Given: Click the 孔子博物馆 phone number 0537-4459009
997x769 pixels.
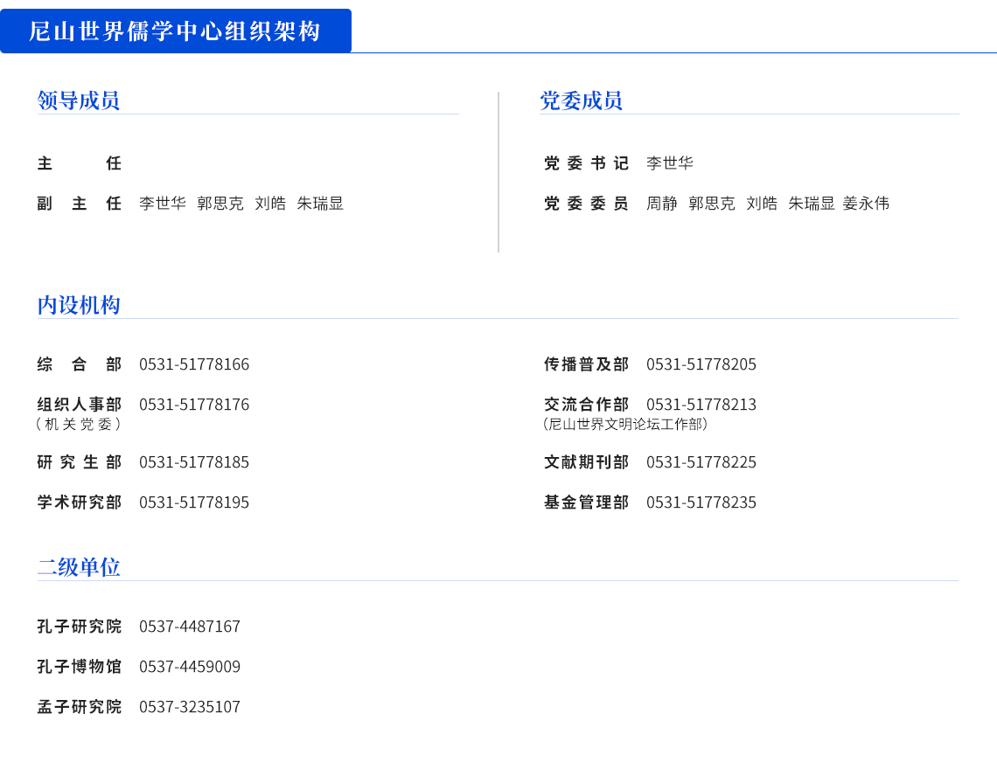Looking at the screenshot, I should 190,667.
